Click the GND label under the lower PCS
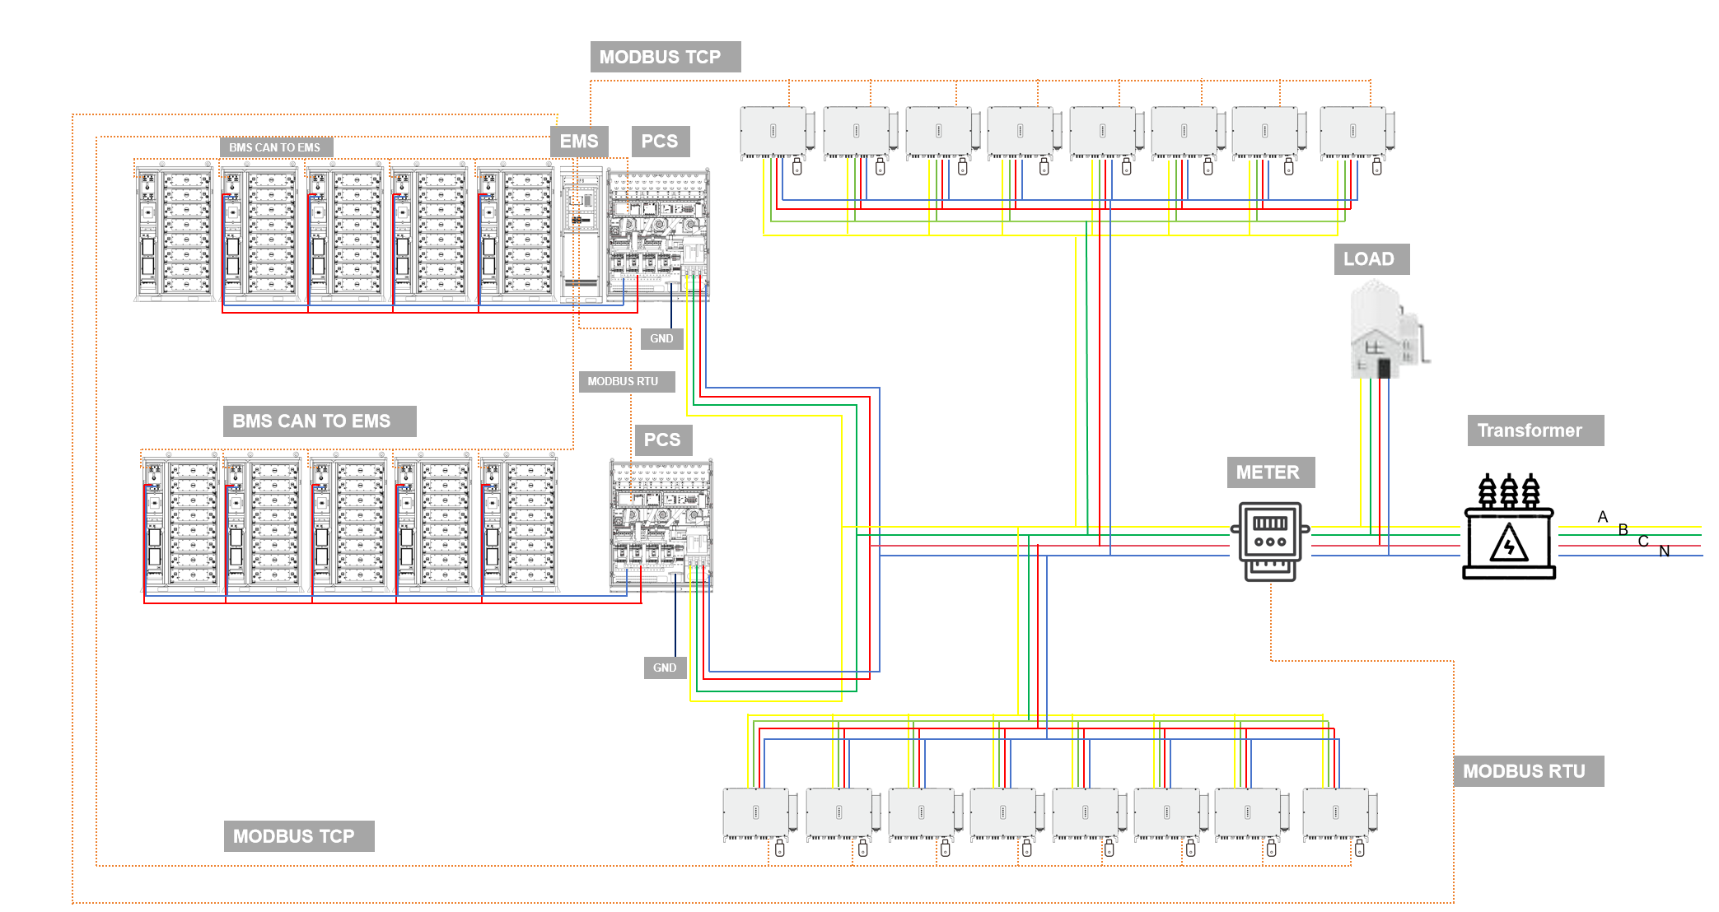The width and height of the screenshot is (1719, 912). (665, 668)
